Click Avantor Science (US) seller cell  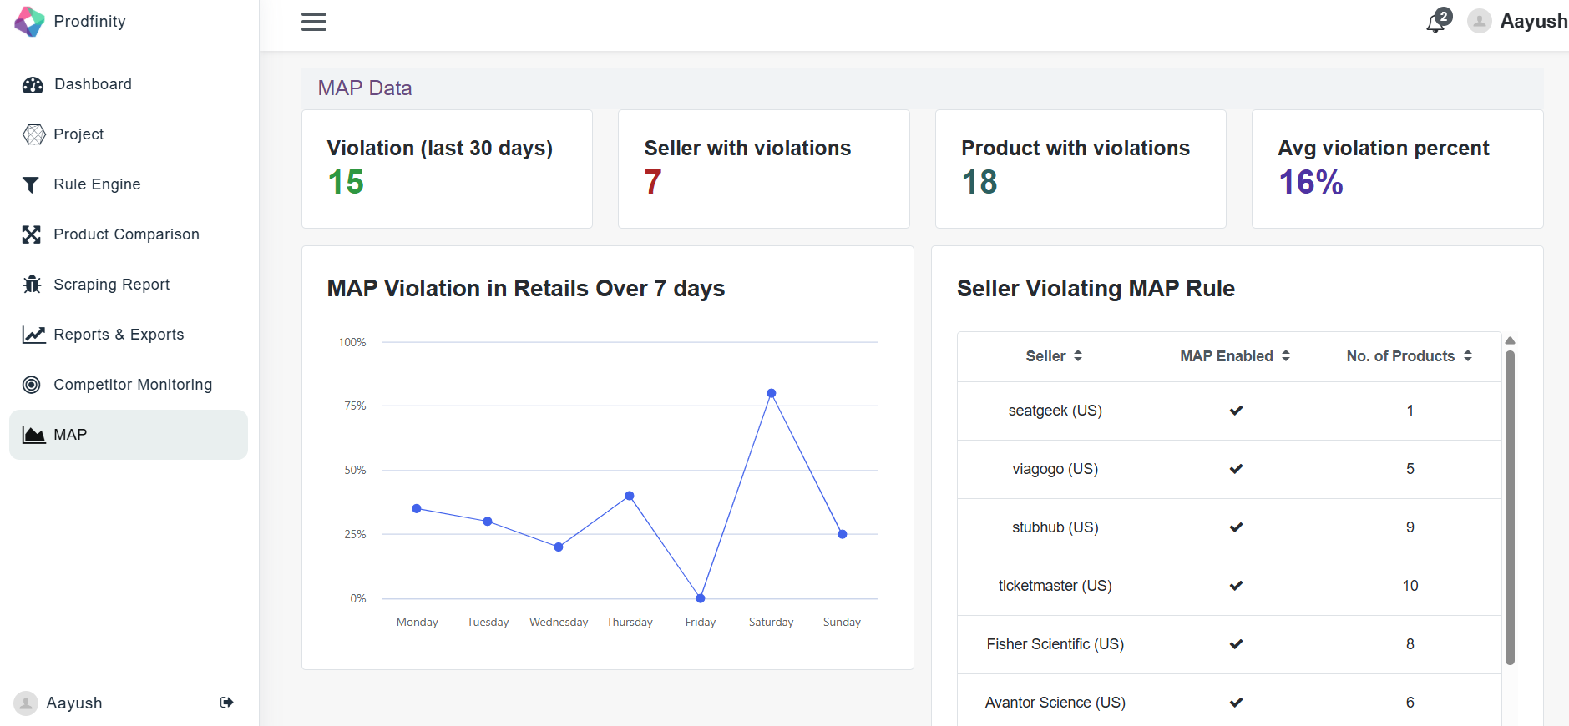(1055, 703)
